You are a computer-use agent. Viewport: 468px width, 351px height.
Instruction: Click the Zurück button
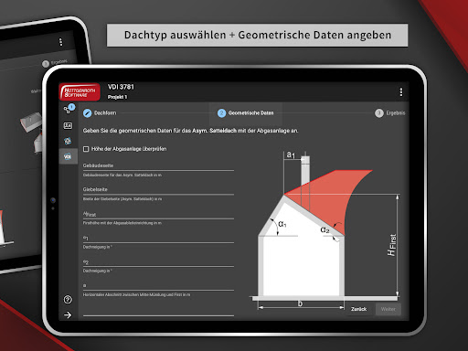[x=358, y=309]
